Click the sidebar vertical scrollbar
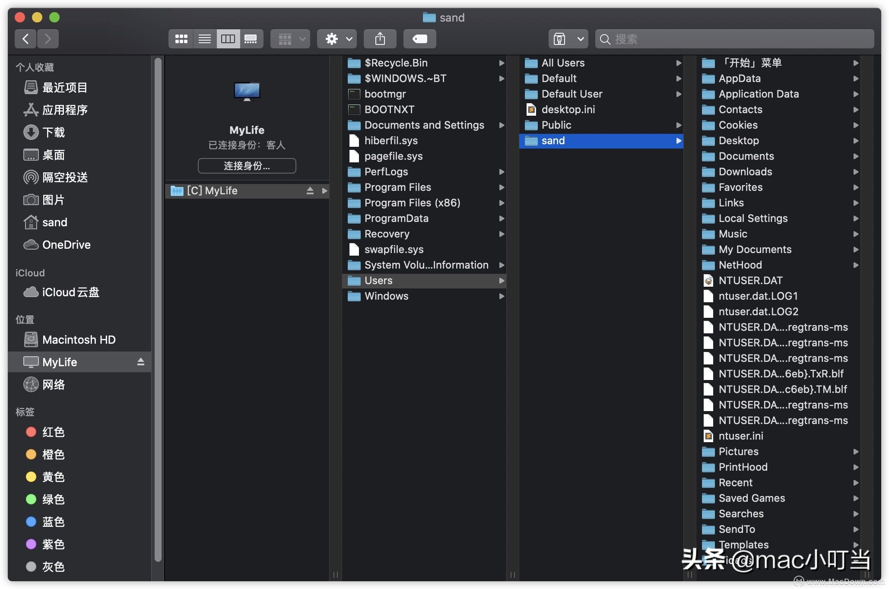 tap(158, 309)
